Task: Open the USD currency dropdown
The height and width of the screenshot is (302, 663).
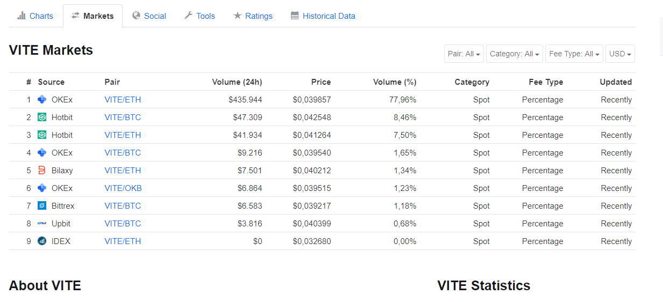Action: [x=620, y=54]
